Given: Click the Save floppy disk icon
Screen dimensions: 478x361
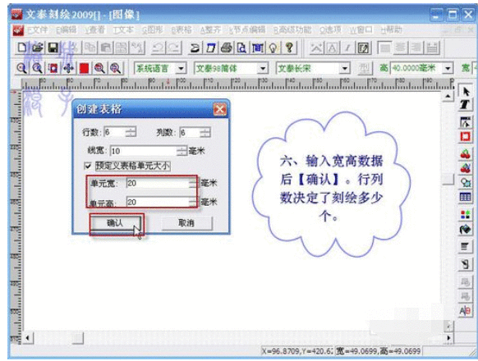Looking at the screenshot, I should pos(53,48).
